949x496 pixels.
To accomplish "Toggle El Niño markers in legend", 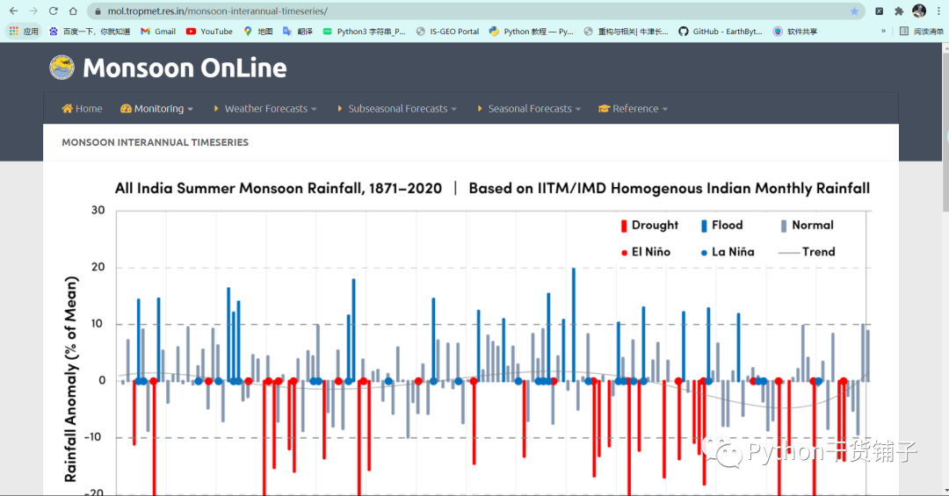I will click(x=646, y=252).
